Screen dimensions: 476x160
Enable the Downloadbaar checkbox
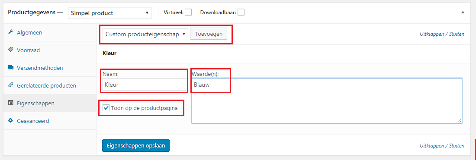coord(241,12)
